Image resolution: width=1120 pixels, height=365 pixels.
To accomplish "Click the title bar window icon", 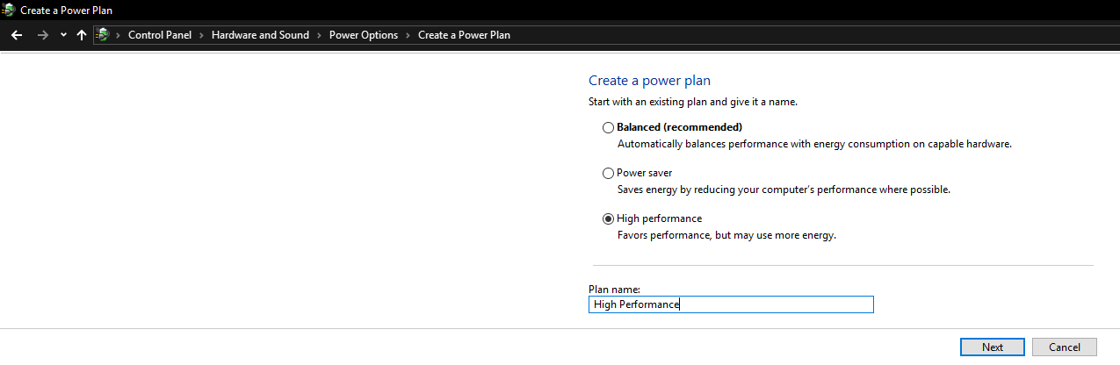I will [x=9, y=10].
